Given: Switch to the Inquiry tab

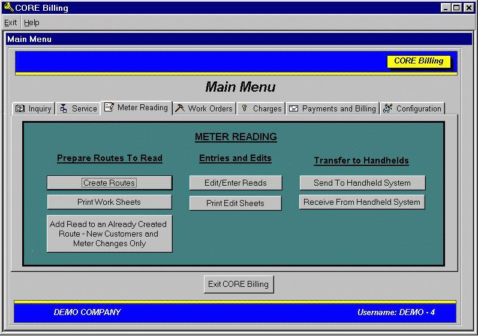Looking at the screenshot, I should 34,108.
